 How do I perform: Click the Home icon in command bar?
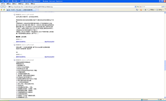click(x=137, y=10)
